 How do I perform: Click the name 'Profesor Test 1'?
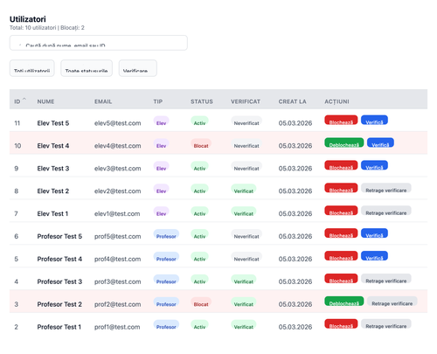click(59, 327)
